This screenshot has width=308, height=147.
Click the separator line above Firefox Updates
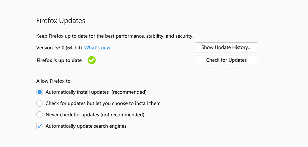(x=146, y=5)
